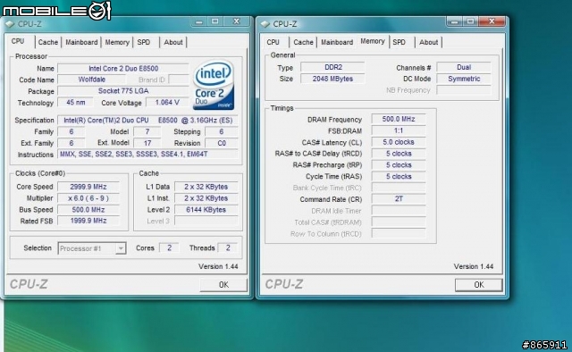The image size is (572, 352).
Task: Open the Mainboard tab in the right CPU-Z window
Action: point(337,42)
